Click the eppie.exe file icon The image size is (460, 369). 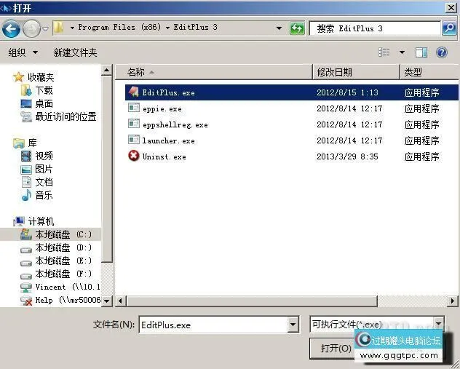[134, 108]
